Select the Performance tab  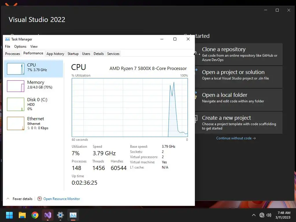(33, 53)
